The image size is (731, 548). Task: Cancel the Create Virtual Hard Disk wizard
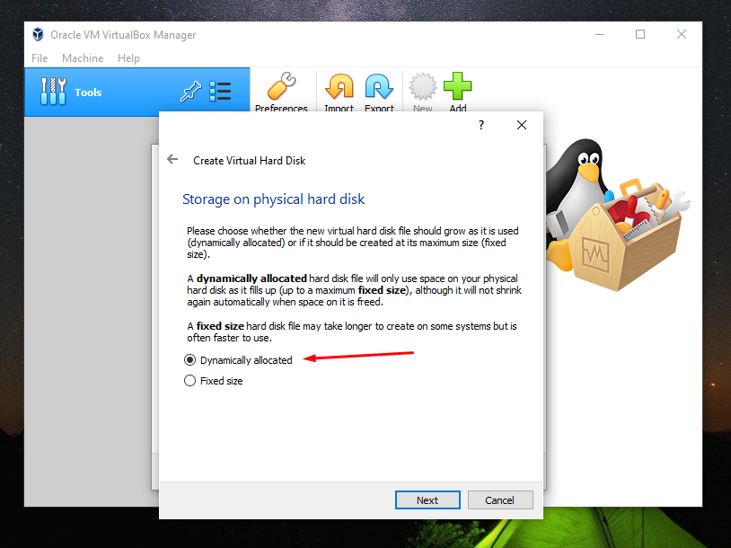point(499,499)
